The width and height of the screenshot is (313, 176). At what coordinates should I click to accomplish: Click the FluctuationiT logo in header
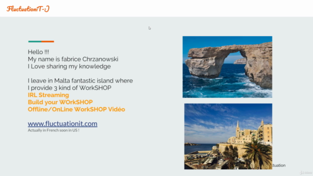coord(28,9)
